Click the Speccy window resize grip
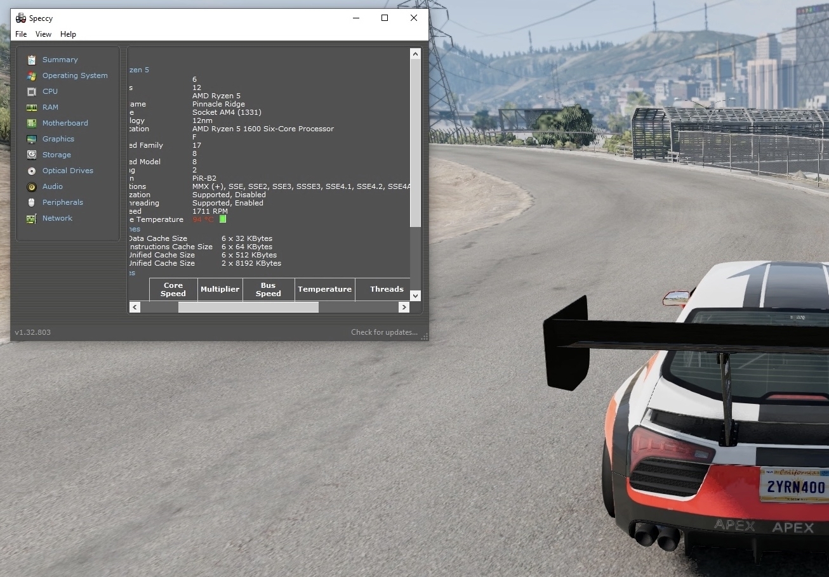 425,337
